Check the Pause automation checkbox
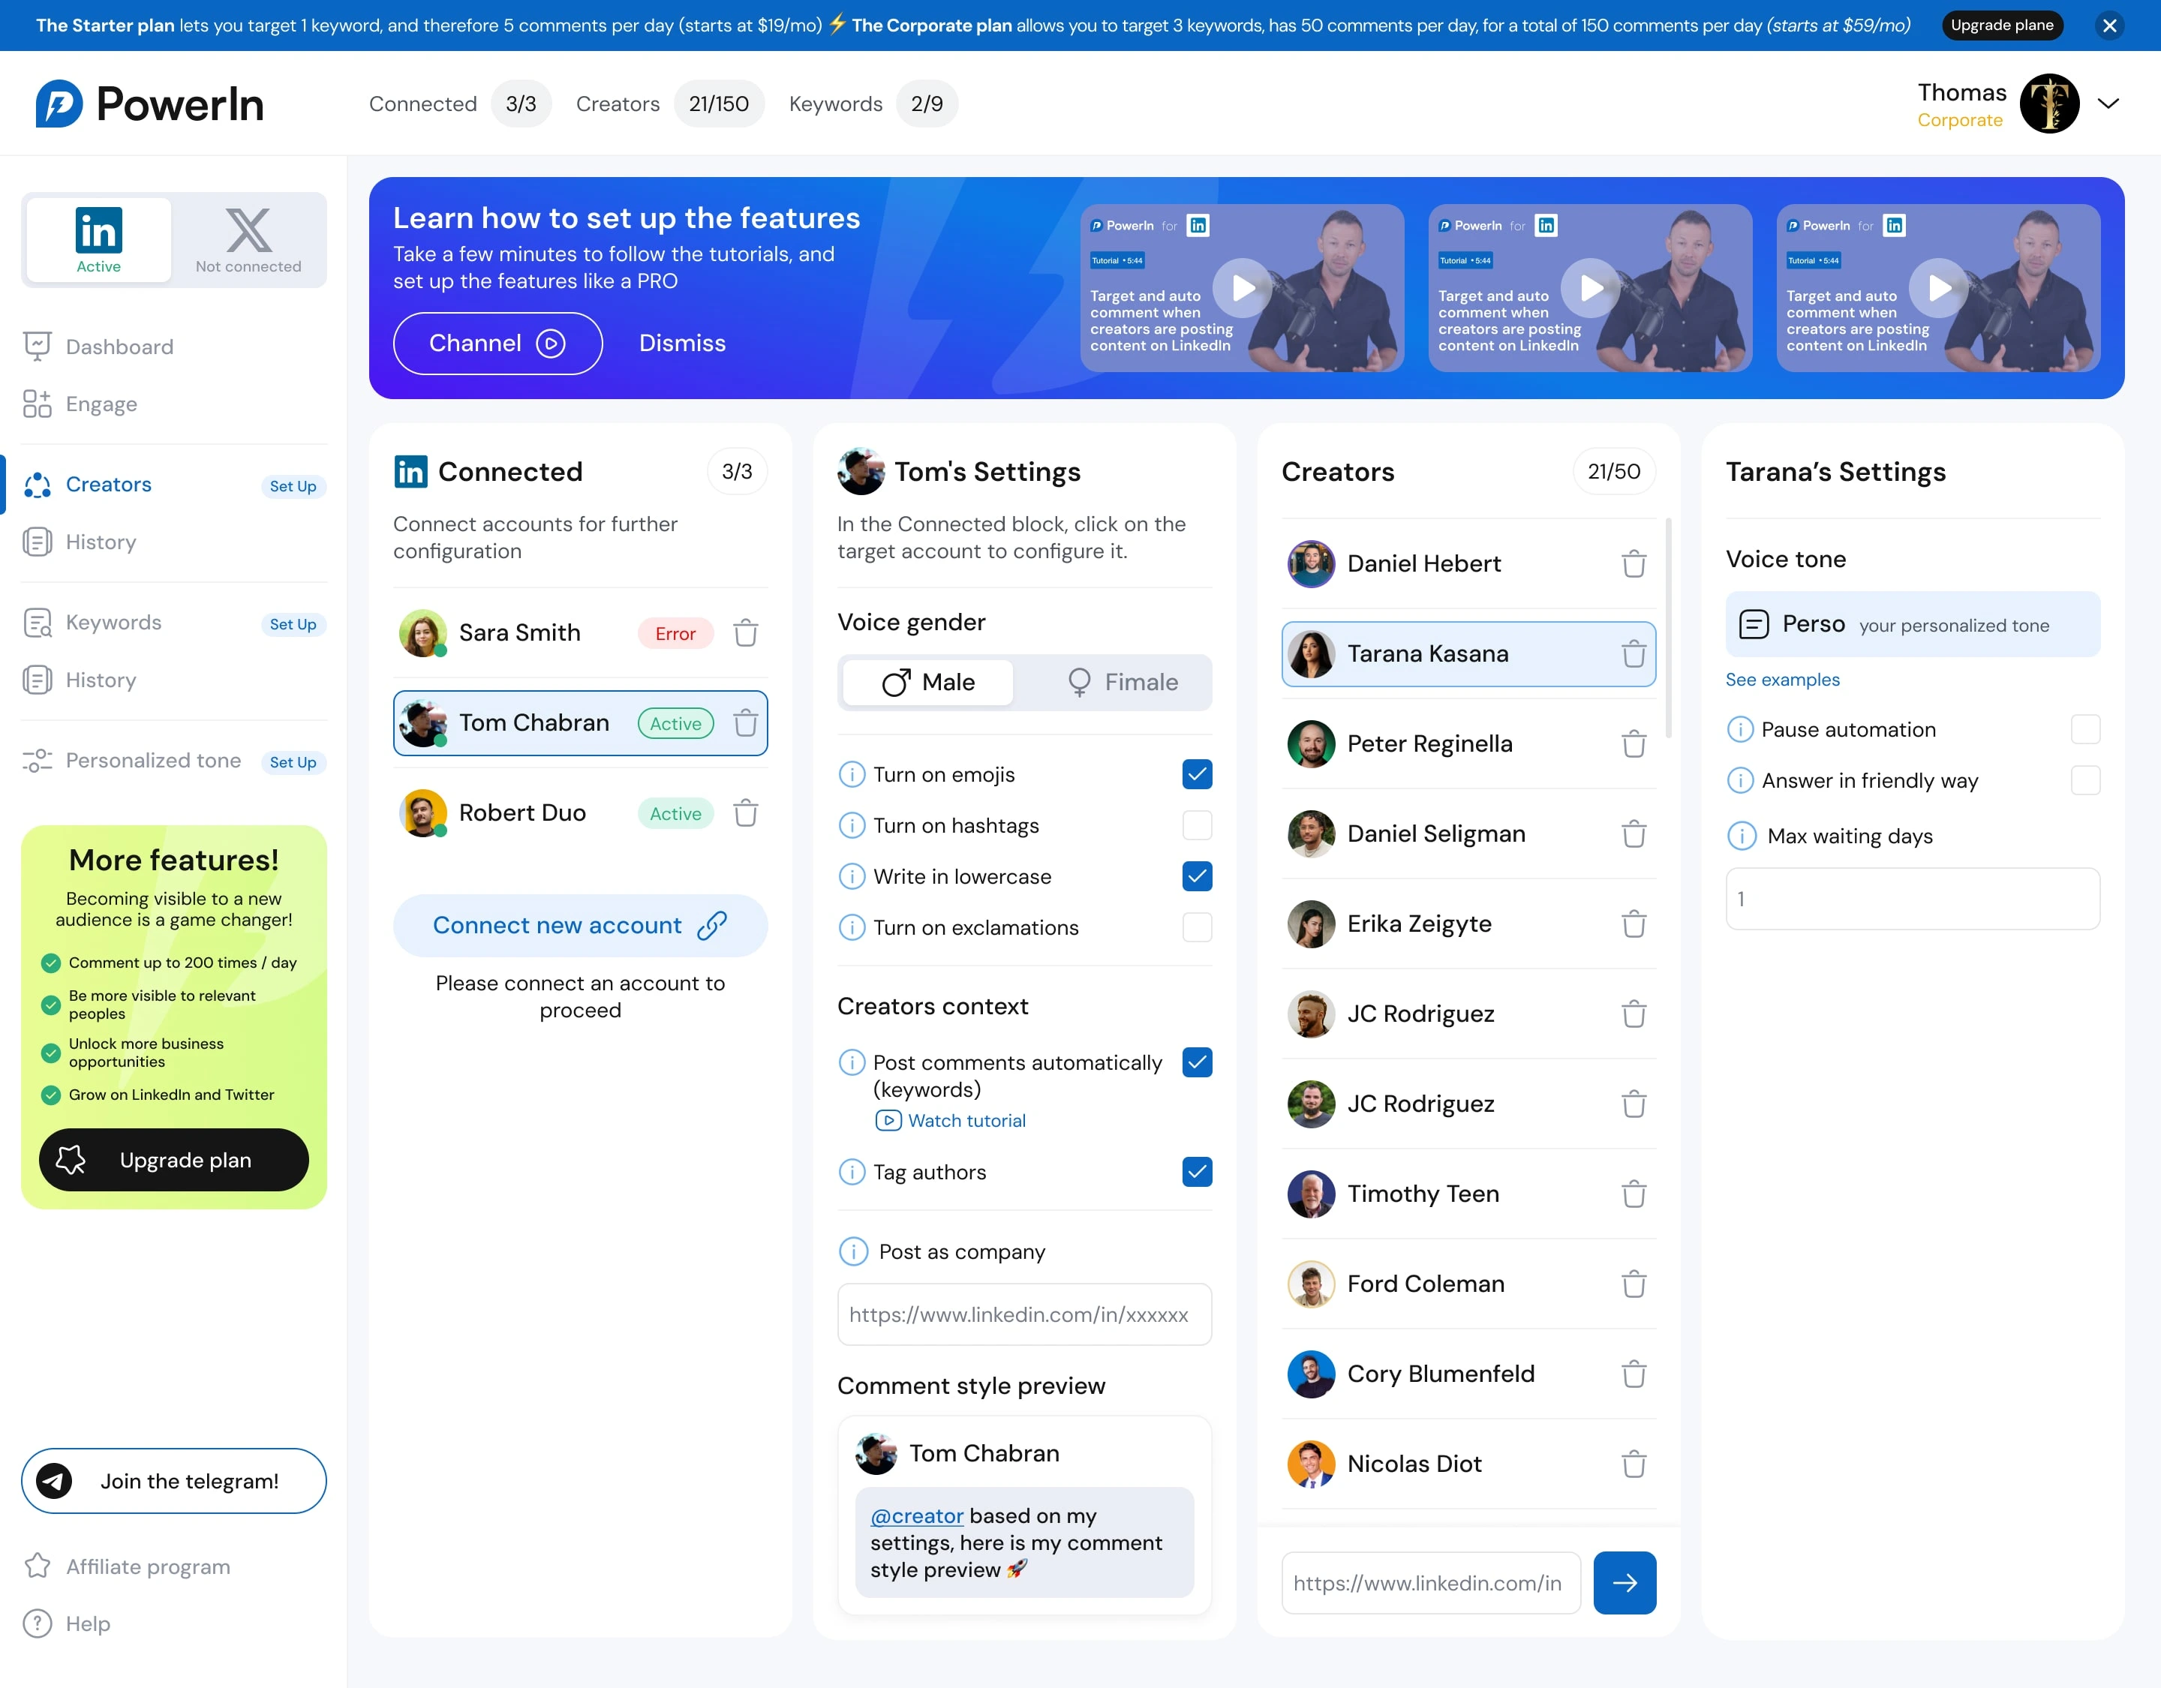 pos(2084,729)
